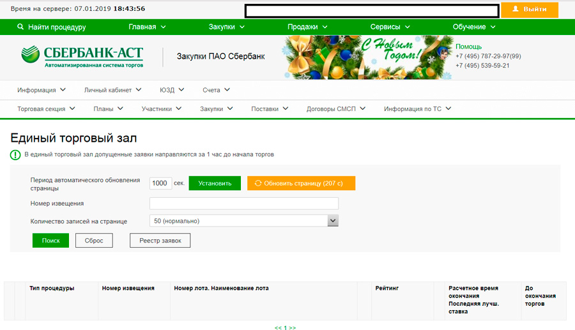Click the search magnifier icon beside Найти процедуру
The image size is (575, 330).
pyautogui.click(x=20, y=27)
